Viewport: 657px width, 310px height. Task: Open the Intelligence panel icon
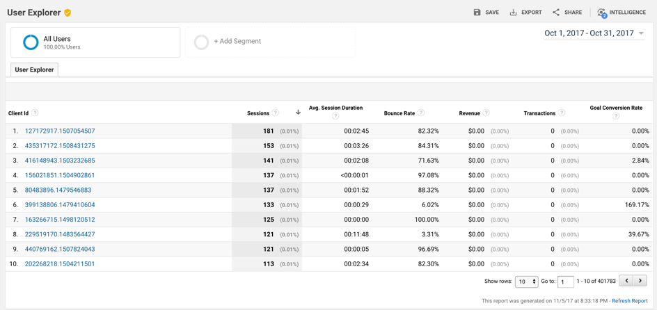tap(602, 13)
